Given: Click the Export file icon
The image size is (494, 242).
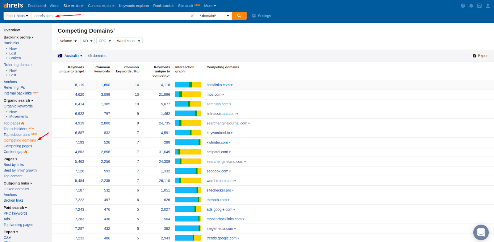Looking at the screenshot, I should 474,56.
